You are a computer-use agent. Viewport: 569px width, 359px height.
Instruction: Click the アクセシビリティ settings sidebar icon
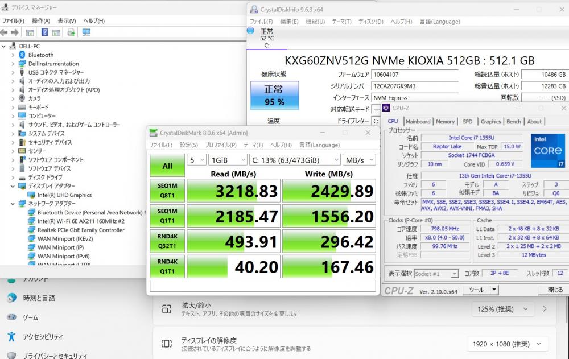11,337
